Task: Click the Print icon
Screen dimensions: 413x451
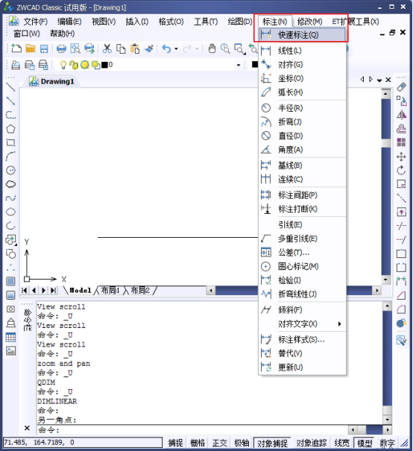Action: [x=61, y=48]
